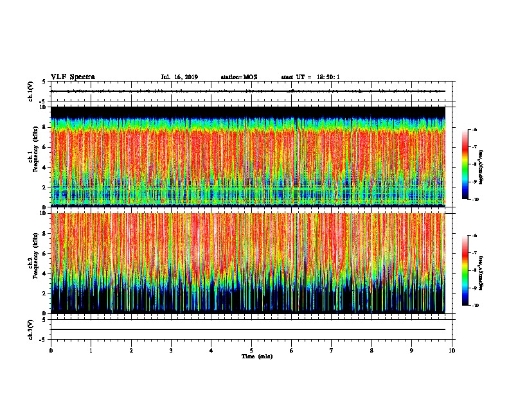Screen dimensions: 509x393
Task: Click the ch.1 spectrogram colorbar
Action: click(x=465, y=164)
